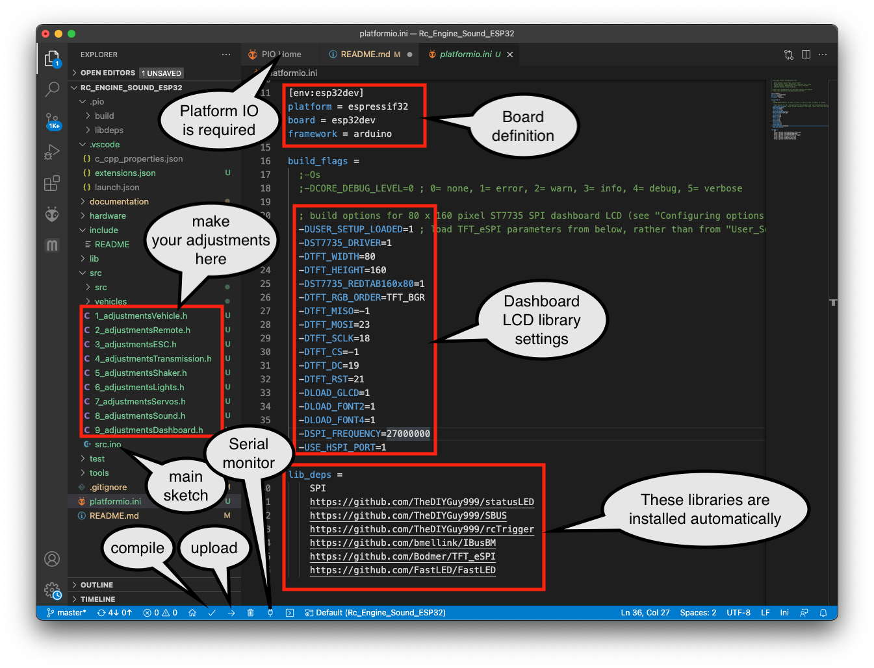Open 8_adjustmentsSound.h file
The height and width of the screenshot is (668, 874).
pos(155,416)
